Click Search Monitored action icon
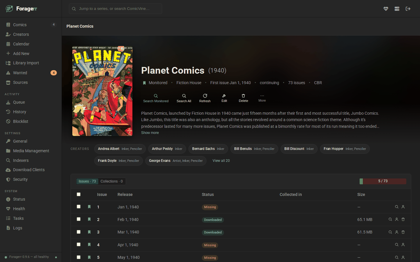This screenshot has height=262, width=420. pyautogui.click(x=156, y=96)
